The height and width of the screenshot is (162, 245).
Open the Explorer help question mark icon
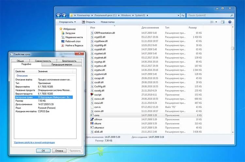[230, 22]
